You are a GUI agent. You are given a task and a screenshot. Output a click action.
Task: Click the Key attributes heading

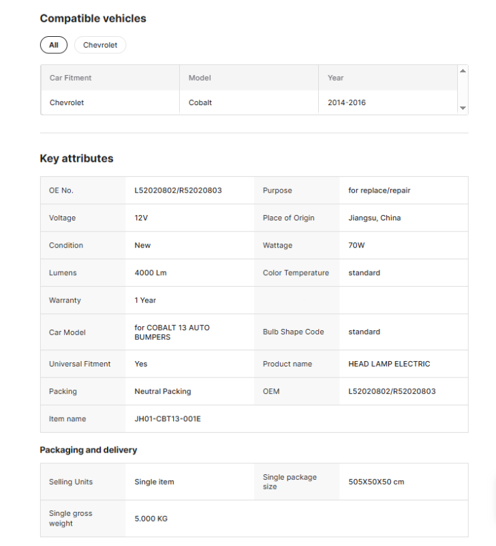click(76, 158)
